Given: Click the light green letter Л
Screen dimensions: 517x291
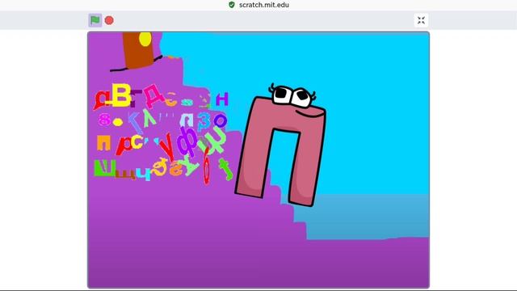Looking at the screenshot, I should click(x=149, y=119).
